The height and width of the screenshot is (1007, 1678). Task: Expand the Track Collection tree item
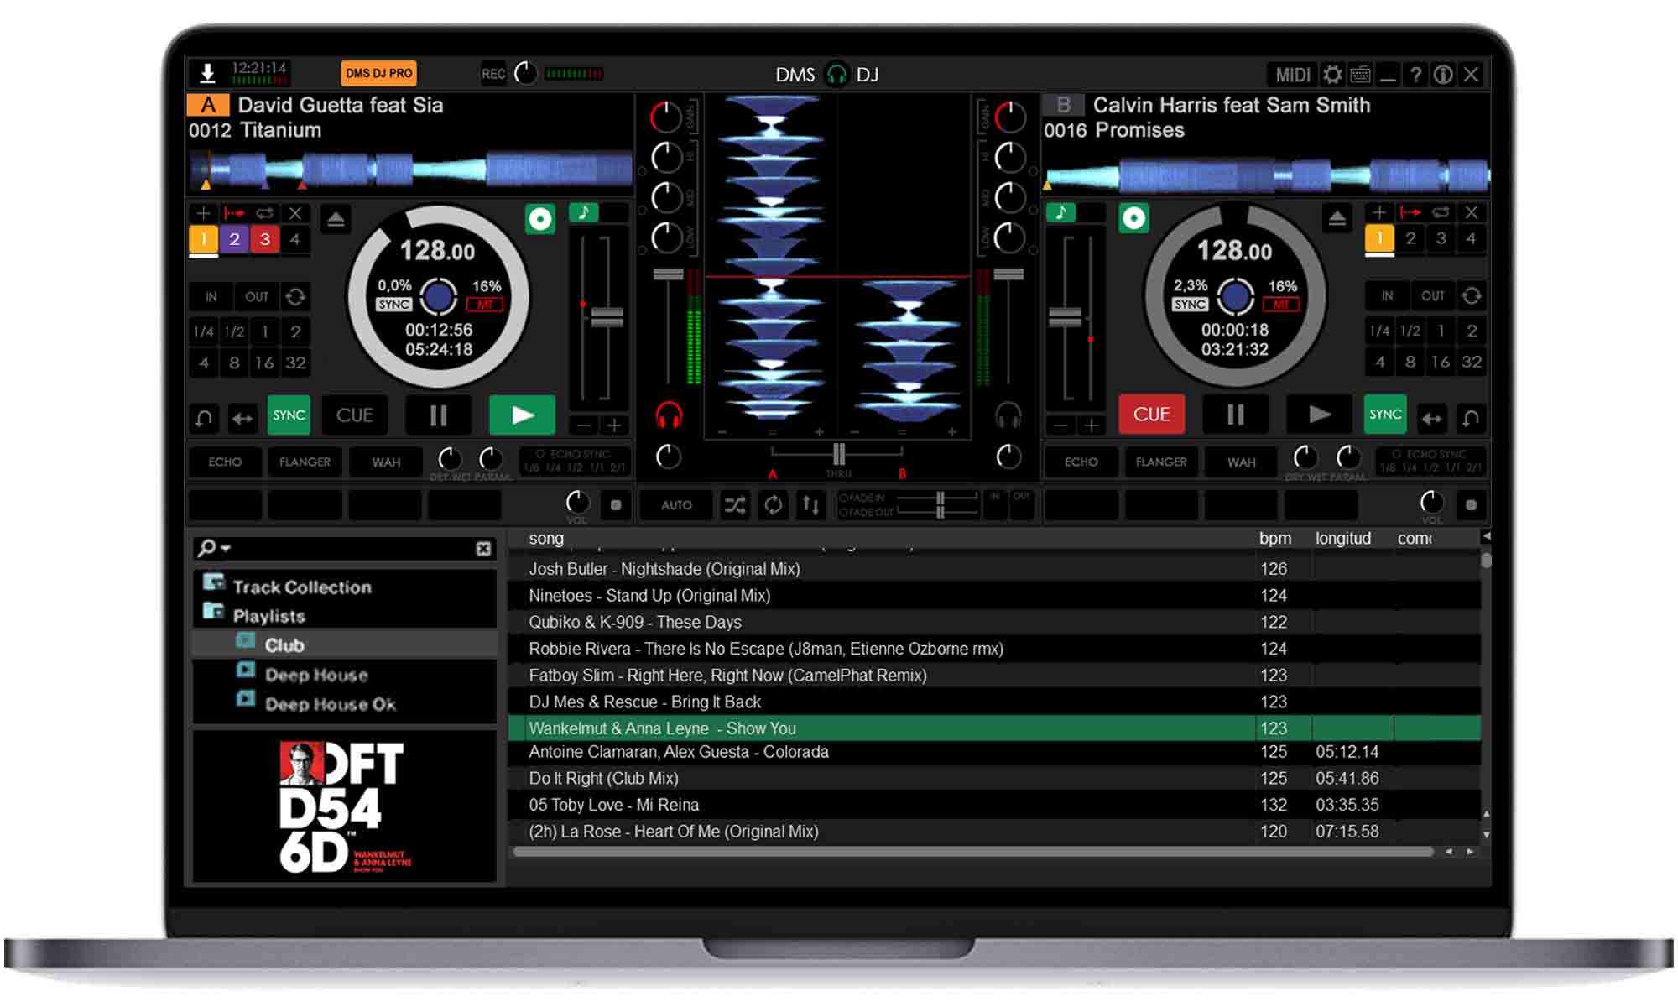click(302, 587)
